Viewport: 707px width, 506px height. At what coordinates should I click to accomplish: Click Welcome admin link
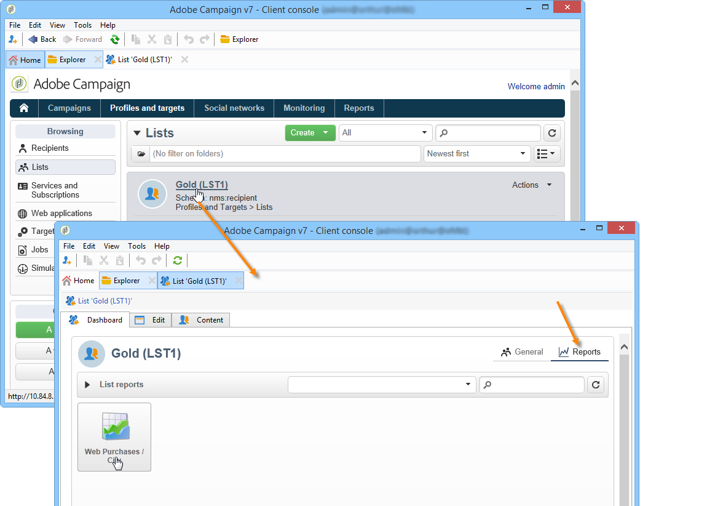(x=536, y=86)
